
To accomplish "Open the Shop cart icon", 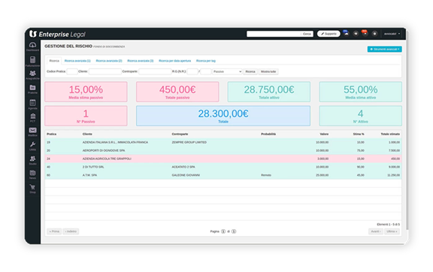I will [32, 187].
